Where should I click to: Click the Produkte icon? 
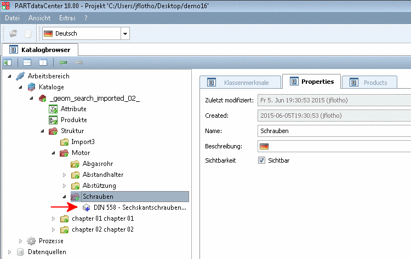(x=53, y=120)
